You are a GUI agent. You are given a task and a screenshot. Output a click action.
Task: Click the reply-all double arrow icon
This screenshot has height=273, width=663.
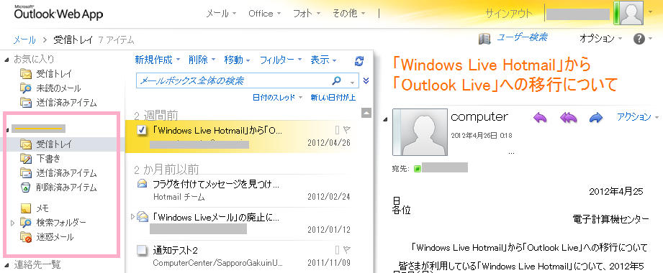point(568,118)
